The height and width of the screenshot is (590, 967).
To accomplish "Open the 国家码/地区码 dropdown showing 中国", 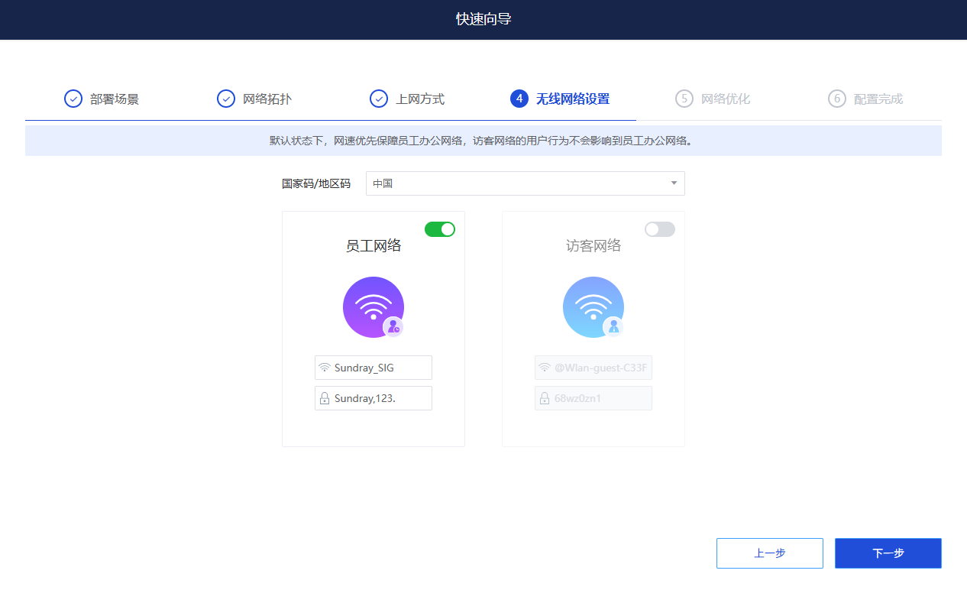I will (x=526, y=183).
